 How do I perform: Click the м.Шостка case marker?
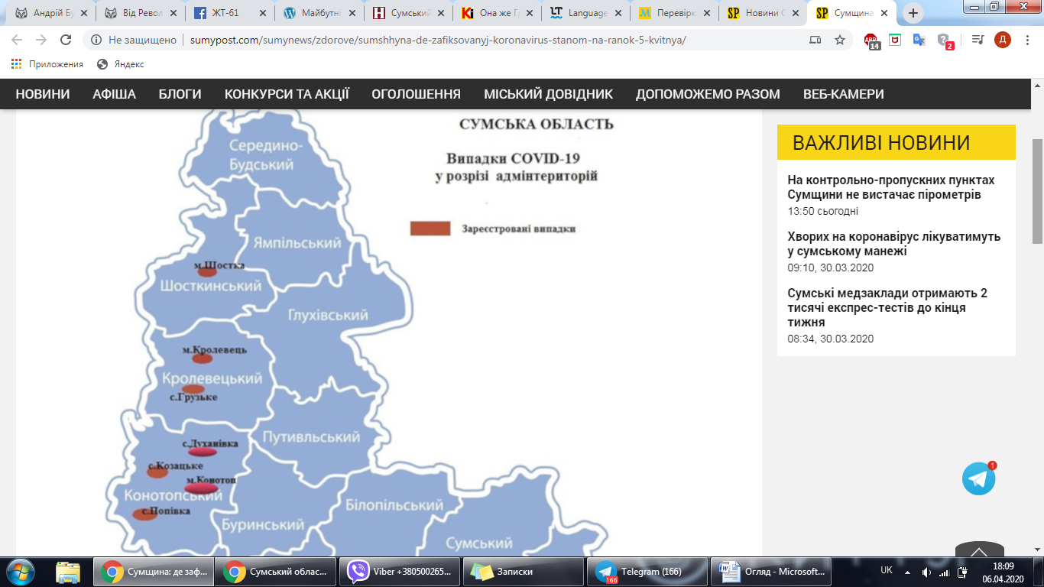click(x=208, y=271)
